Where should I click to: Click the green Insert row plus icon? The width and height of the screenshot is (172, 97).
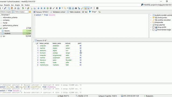(48, 8)
